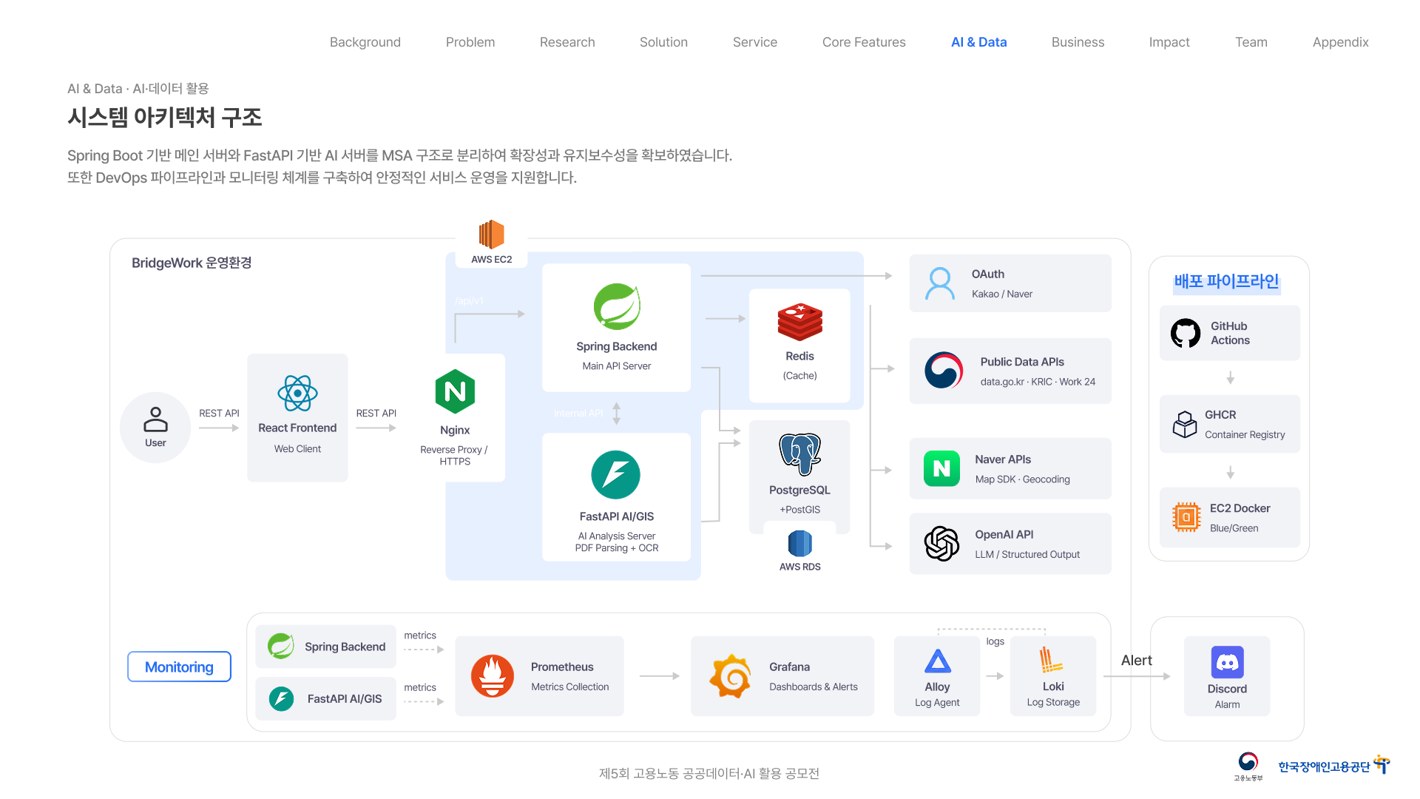Click the FastAPI icon in monitoring row

tap(281, 698)
